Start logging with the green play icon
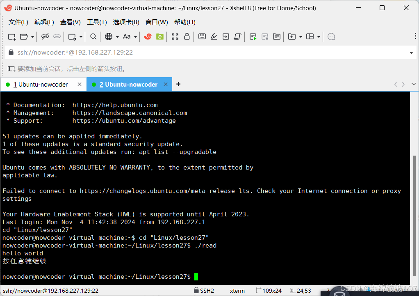Image resolution: width=419 pixels, height=296 pixels. (253, 37)
